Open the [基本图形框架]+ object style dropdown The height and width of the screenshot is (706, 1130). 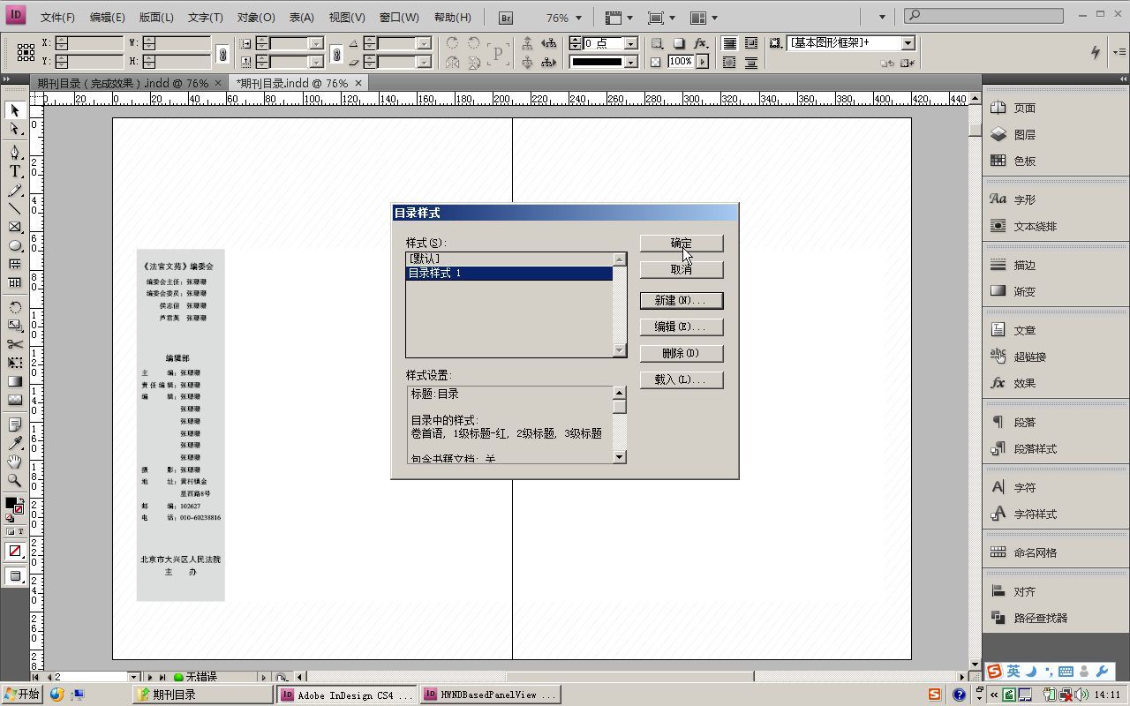pos(909,42)
